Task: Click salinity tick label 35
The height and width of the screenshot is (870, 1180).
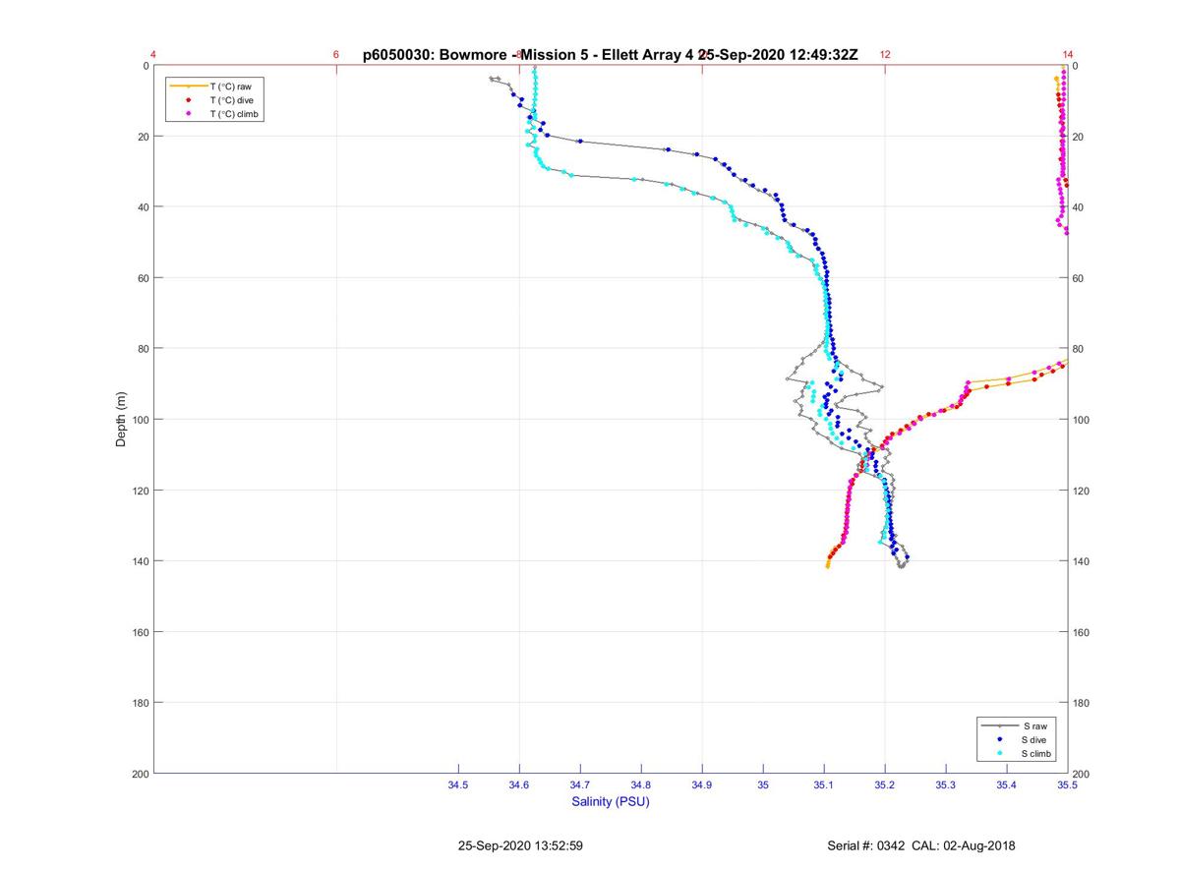Action: pyautogui.click(x=763, y=784)
